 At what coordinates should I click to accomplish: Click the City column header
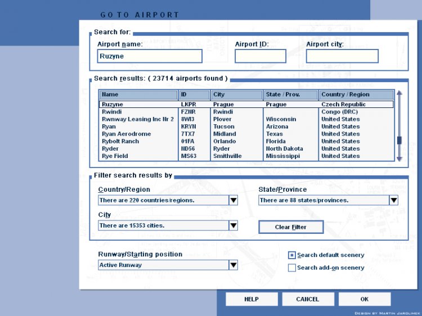pos(236,94)
